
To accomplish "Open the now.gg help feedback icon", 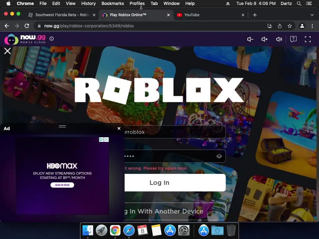I will [x=293, y=39].
